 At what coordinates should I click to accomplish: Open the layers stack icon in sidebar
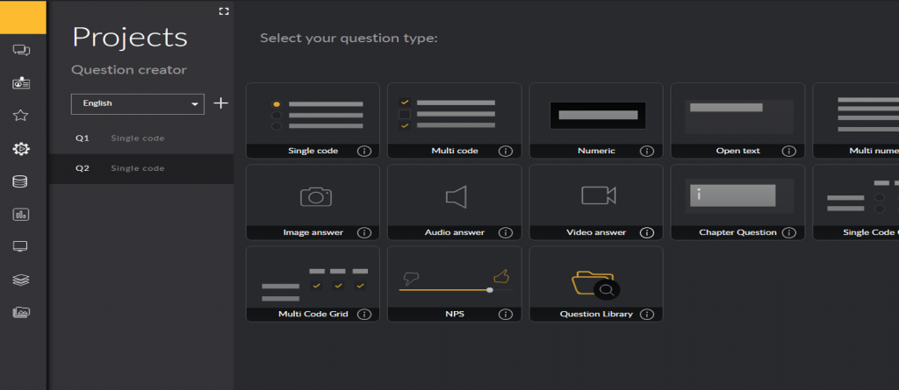(21, 280)
